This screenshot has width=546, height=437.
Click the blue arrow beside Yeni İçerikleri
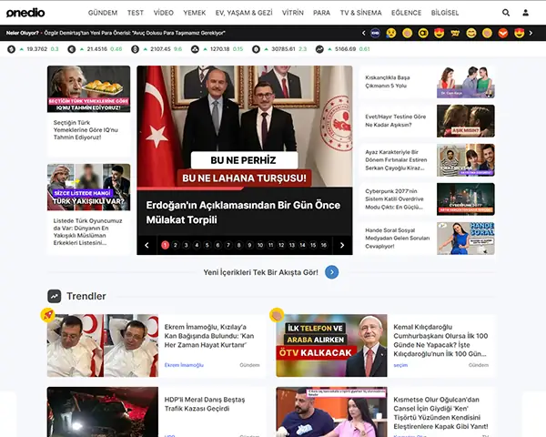(x=332, y=272)
